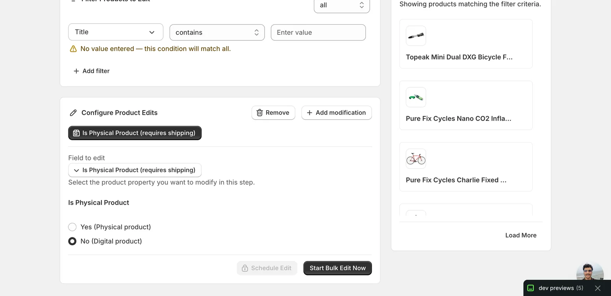611x296 pixels.
Task: Click the No value entered warning message
Action: tap(155, 49)
